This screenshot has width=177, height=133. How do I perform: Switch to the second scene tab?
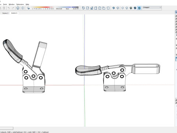coord(14,13)
